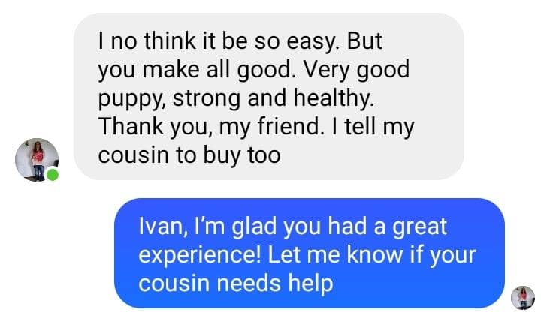The height and width of the screenshot is (322, 541).
Task: Select the blue outgoing reply bubble
Action: pyautogui.click(x=310, y=254)
